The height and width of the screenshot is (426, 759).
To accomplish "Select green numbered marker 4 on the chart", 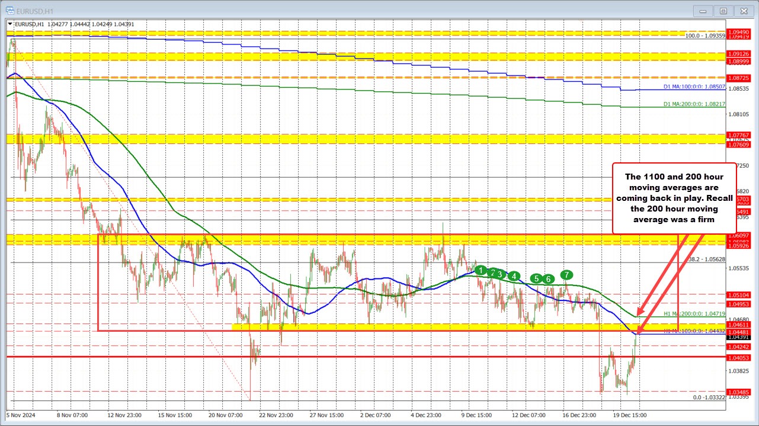I will point(513,276).
